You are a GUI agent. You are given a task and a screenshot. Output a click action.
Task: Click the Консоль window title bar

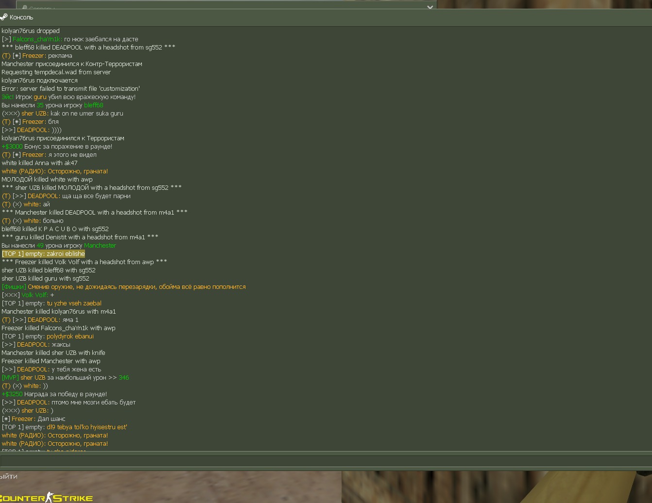326,17
